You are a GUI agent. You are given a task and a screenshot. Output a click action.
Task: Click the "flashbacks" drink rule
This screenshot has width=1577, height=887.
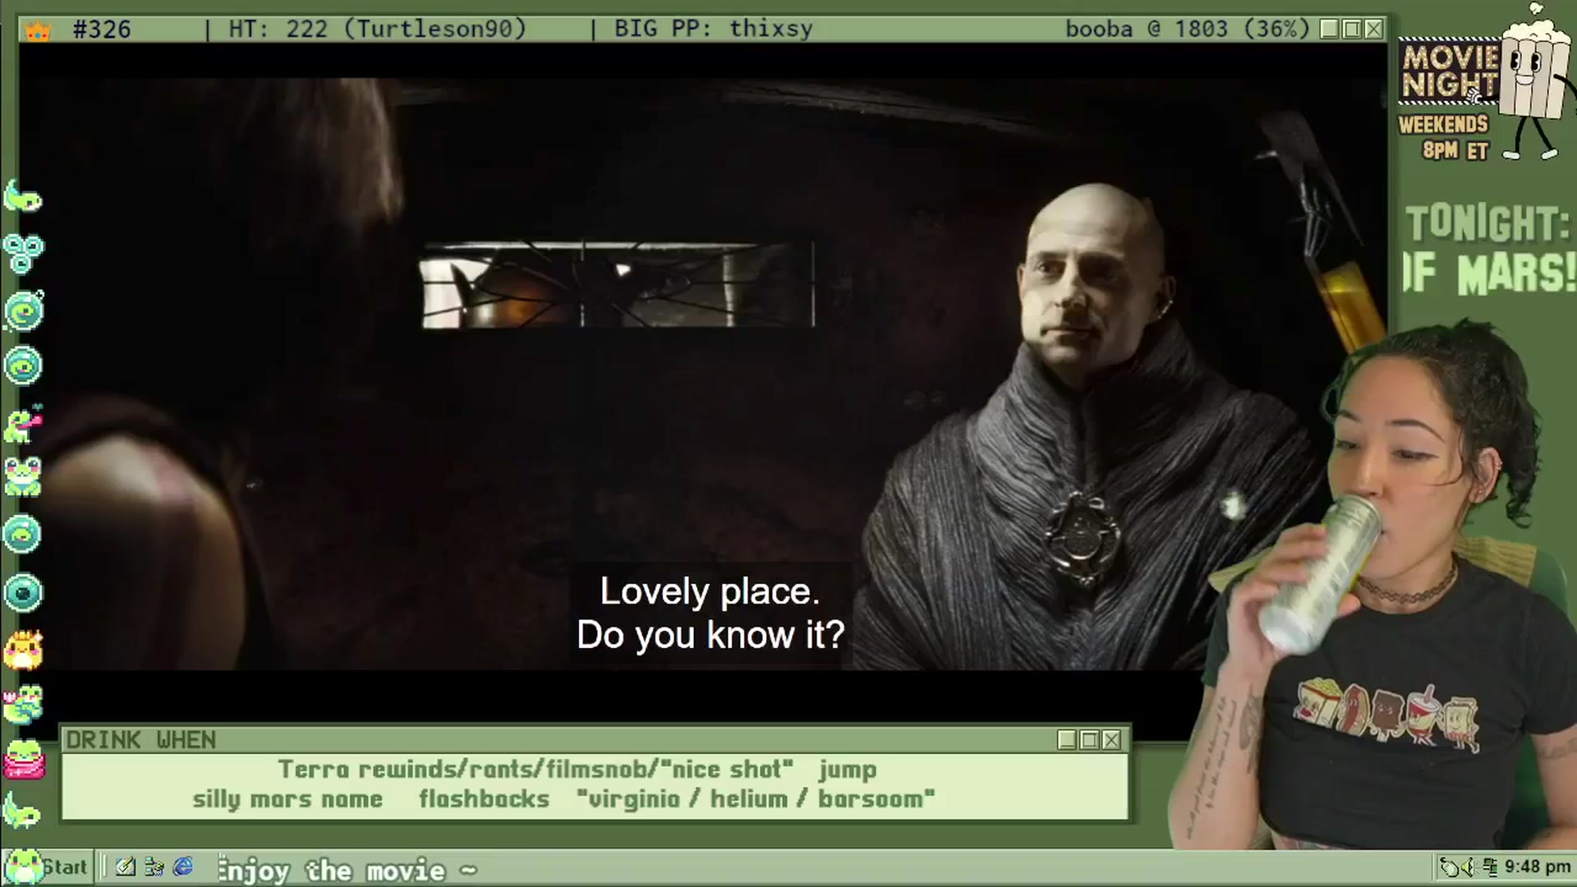(484, 799)
